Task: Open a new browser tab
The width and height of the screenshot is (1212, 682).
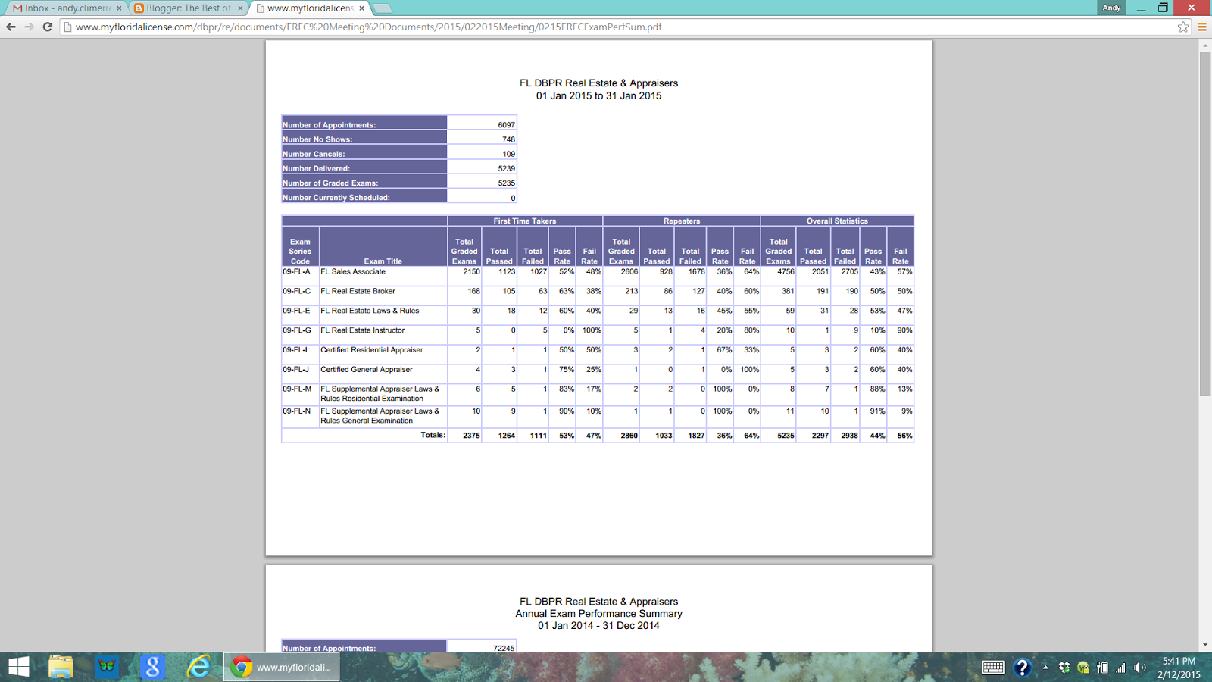Action: click(x=383, y=8)
